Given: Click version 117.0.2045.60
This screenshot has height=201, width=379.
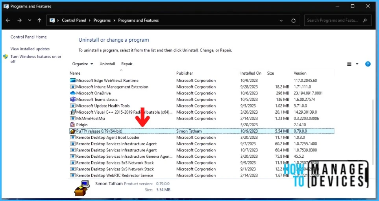Looking at the screenshot, I should point(305,81).
